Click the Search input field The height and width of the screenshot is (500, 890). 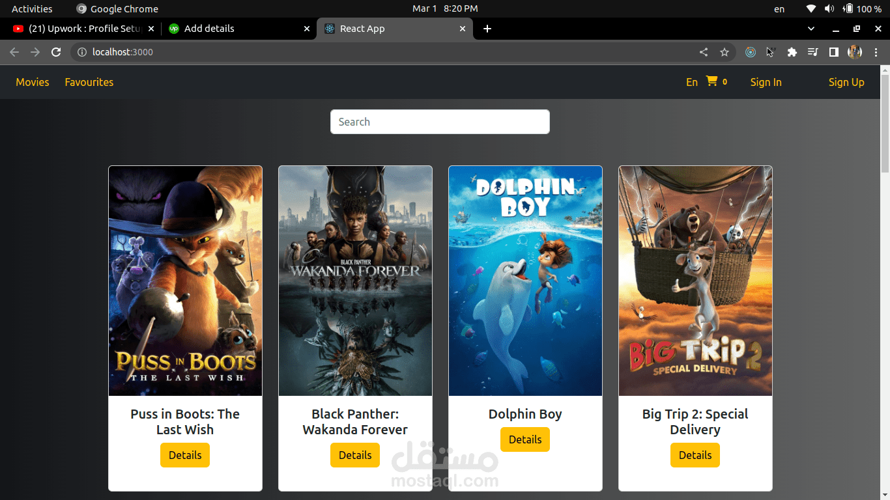click(440, 122)
